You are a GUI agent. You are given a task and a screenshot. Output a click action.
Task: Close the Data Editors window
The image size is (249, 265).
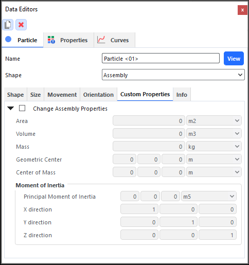tap(242, 10)
